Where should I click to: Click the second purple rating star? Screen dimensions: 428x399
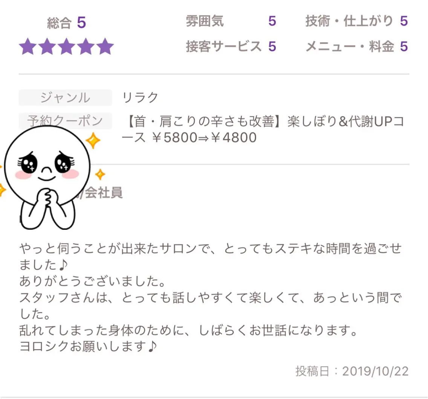tap(47, 46)
